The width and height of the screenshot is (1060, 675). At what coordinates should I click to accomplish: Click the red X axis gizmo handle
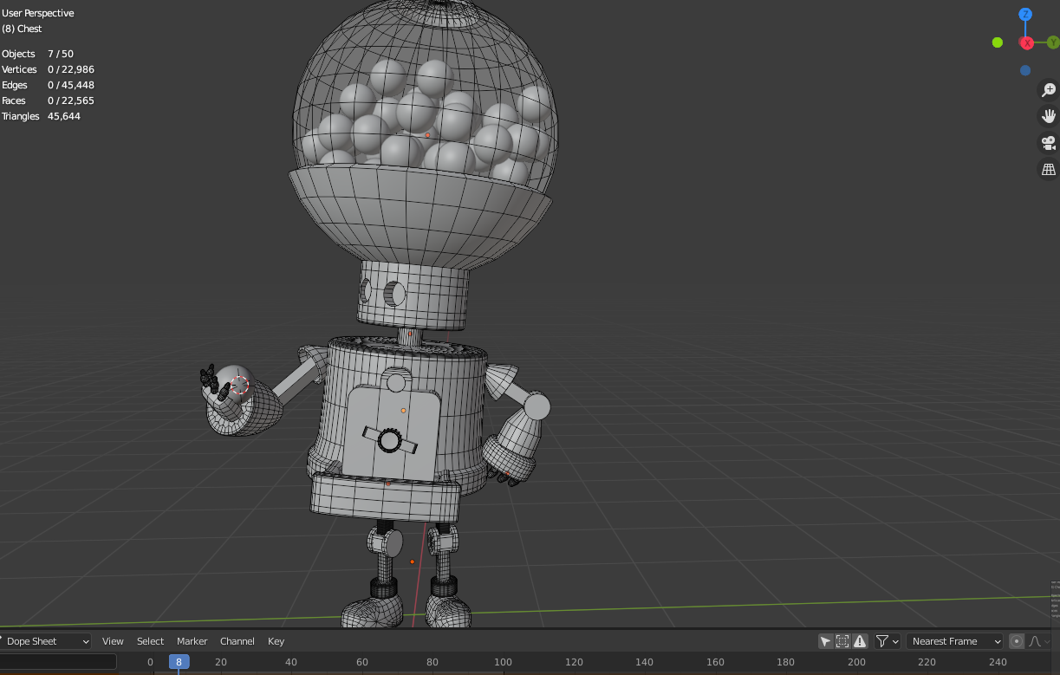tap(1027, 42)
